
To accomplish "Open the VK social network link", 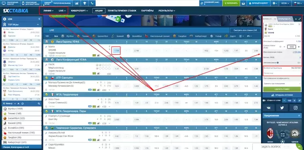I will (268, 108).
